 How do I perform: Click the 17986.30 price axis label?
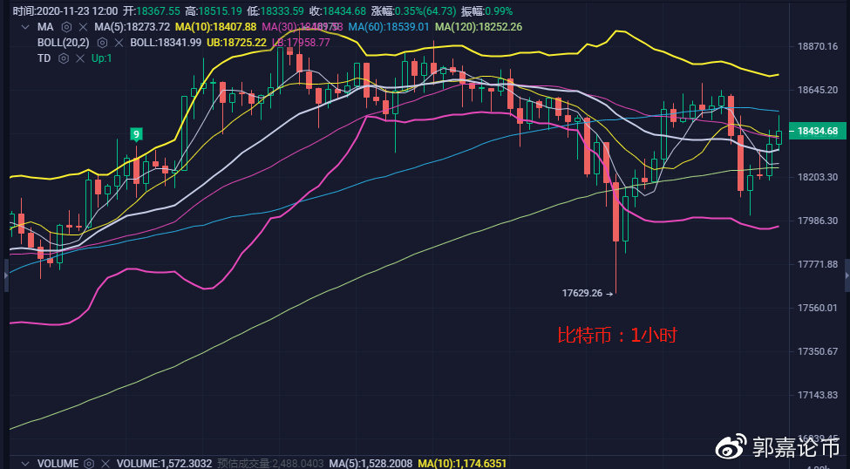(x=818, y=221)
